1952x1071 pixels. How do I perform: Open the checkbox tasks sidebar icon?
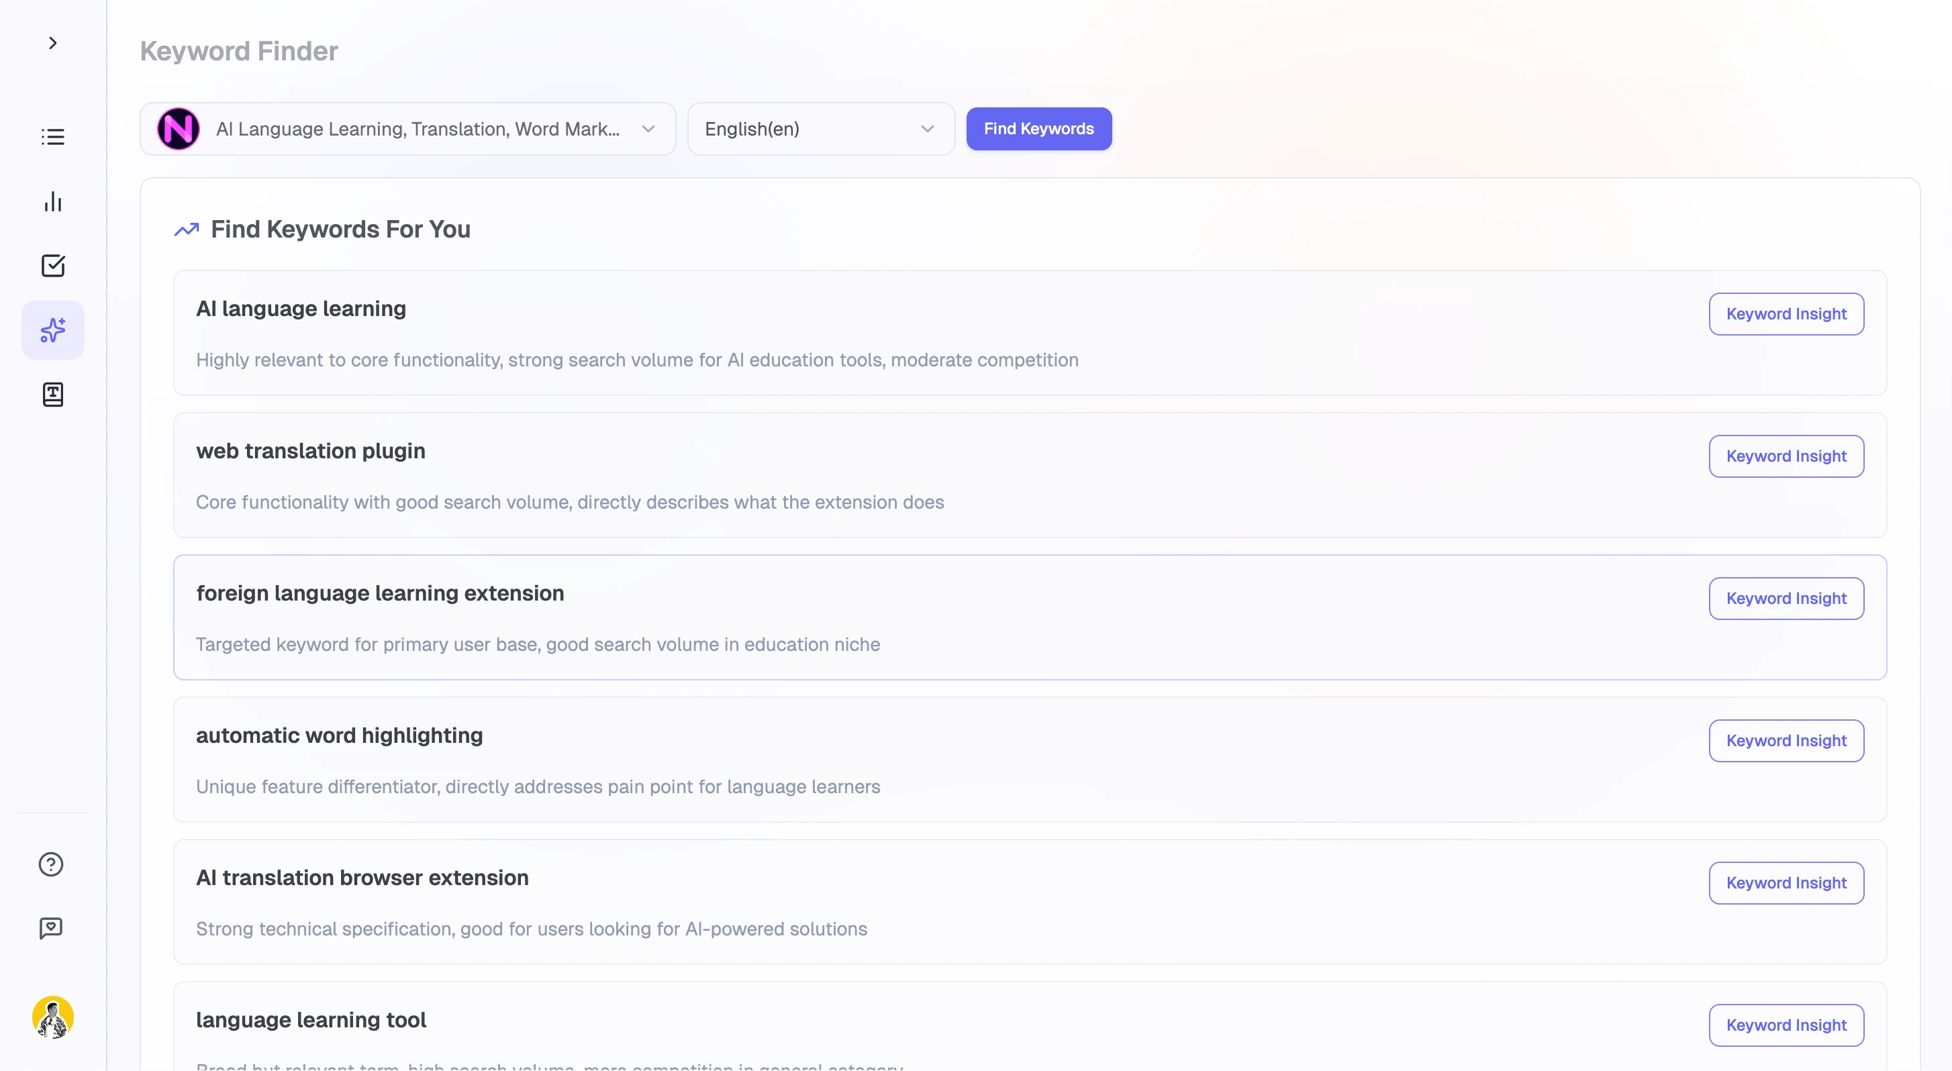pos(52,266)
